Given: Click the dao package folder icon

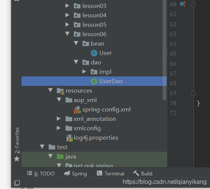Looking at the screenshot, I should pyautogui.click(x=85, y=62).
